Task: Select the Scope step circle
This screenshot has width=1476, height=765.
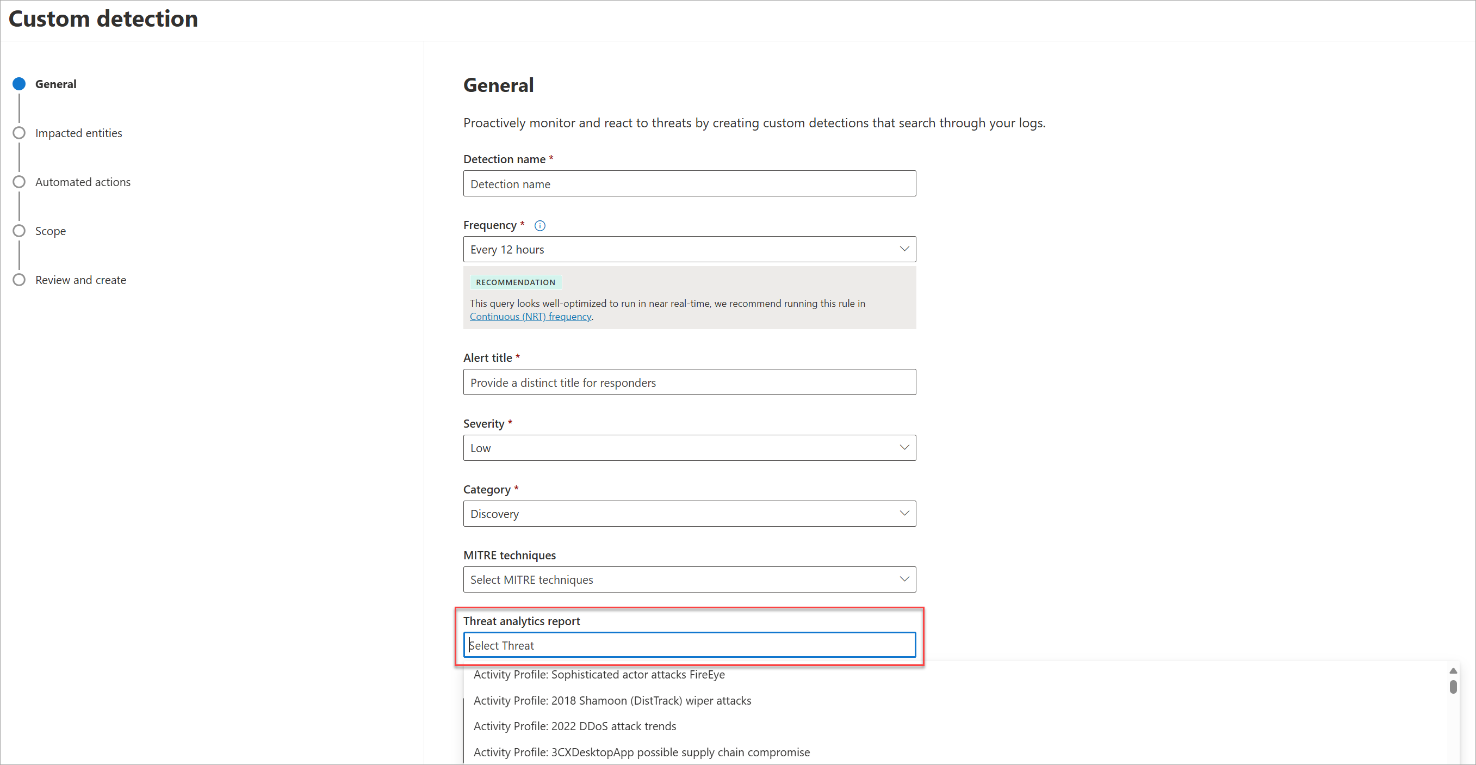Action: 19,231
